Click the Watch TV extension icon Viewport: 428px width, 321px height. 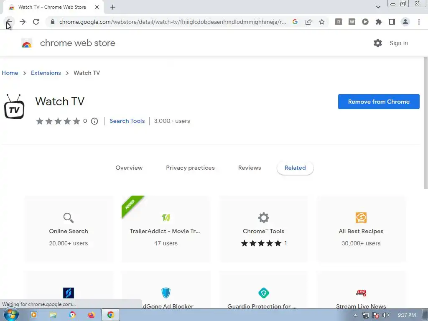tap(14, 107)
